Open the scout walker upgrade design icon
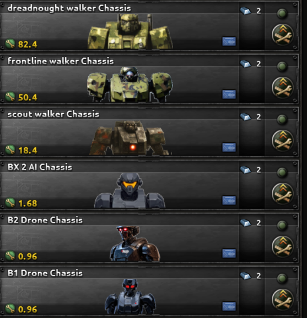 tap(283, 140)
